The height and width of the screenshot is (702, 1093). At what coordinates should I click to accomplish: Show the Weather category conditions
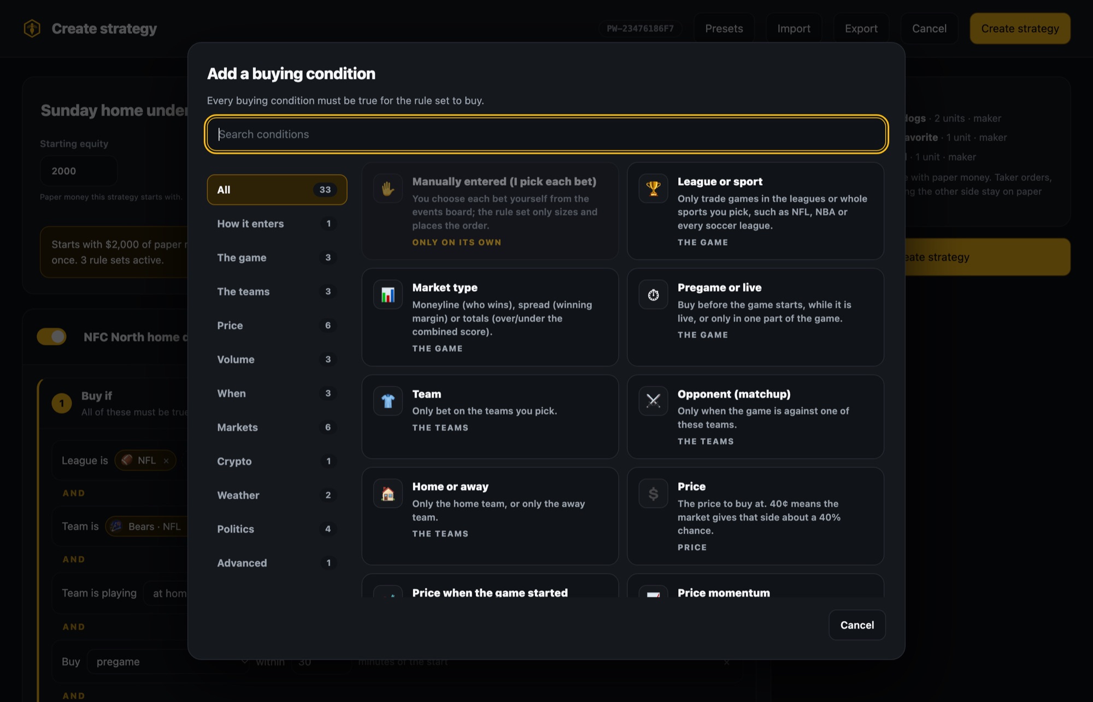[277, 495]
